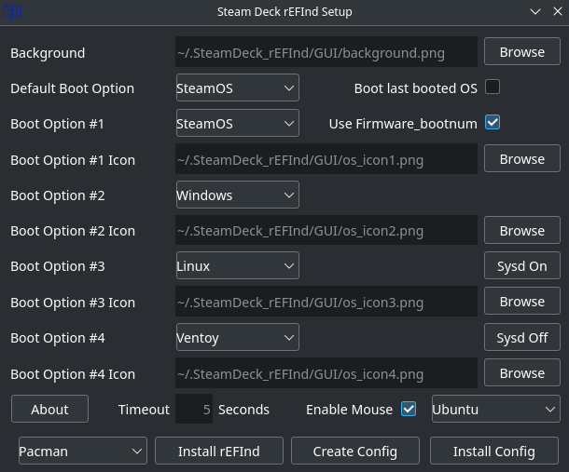569x472 pixels.
Task: Uncheck the Enable Mouse checkbox
Action: 408,409
